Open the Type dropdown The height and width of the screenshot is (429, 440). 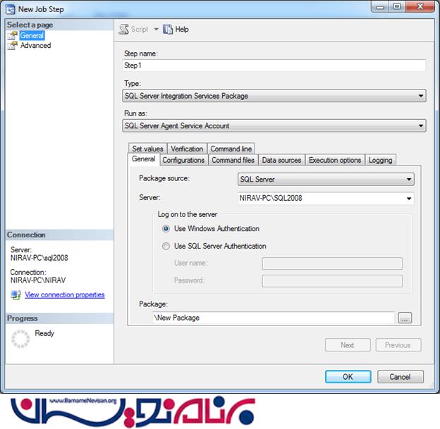click(274, 96)
